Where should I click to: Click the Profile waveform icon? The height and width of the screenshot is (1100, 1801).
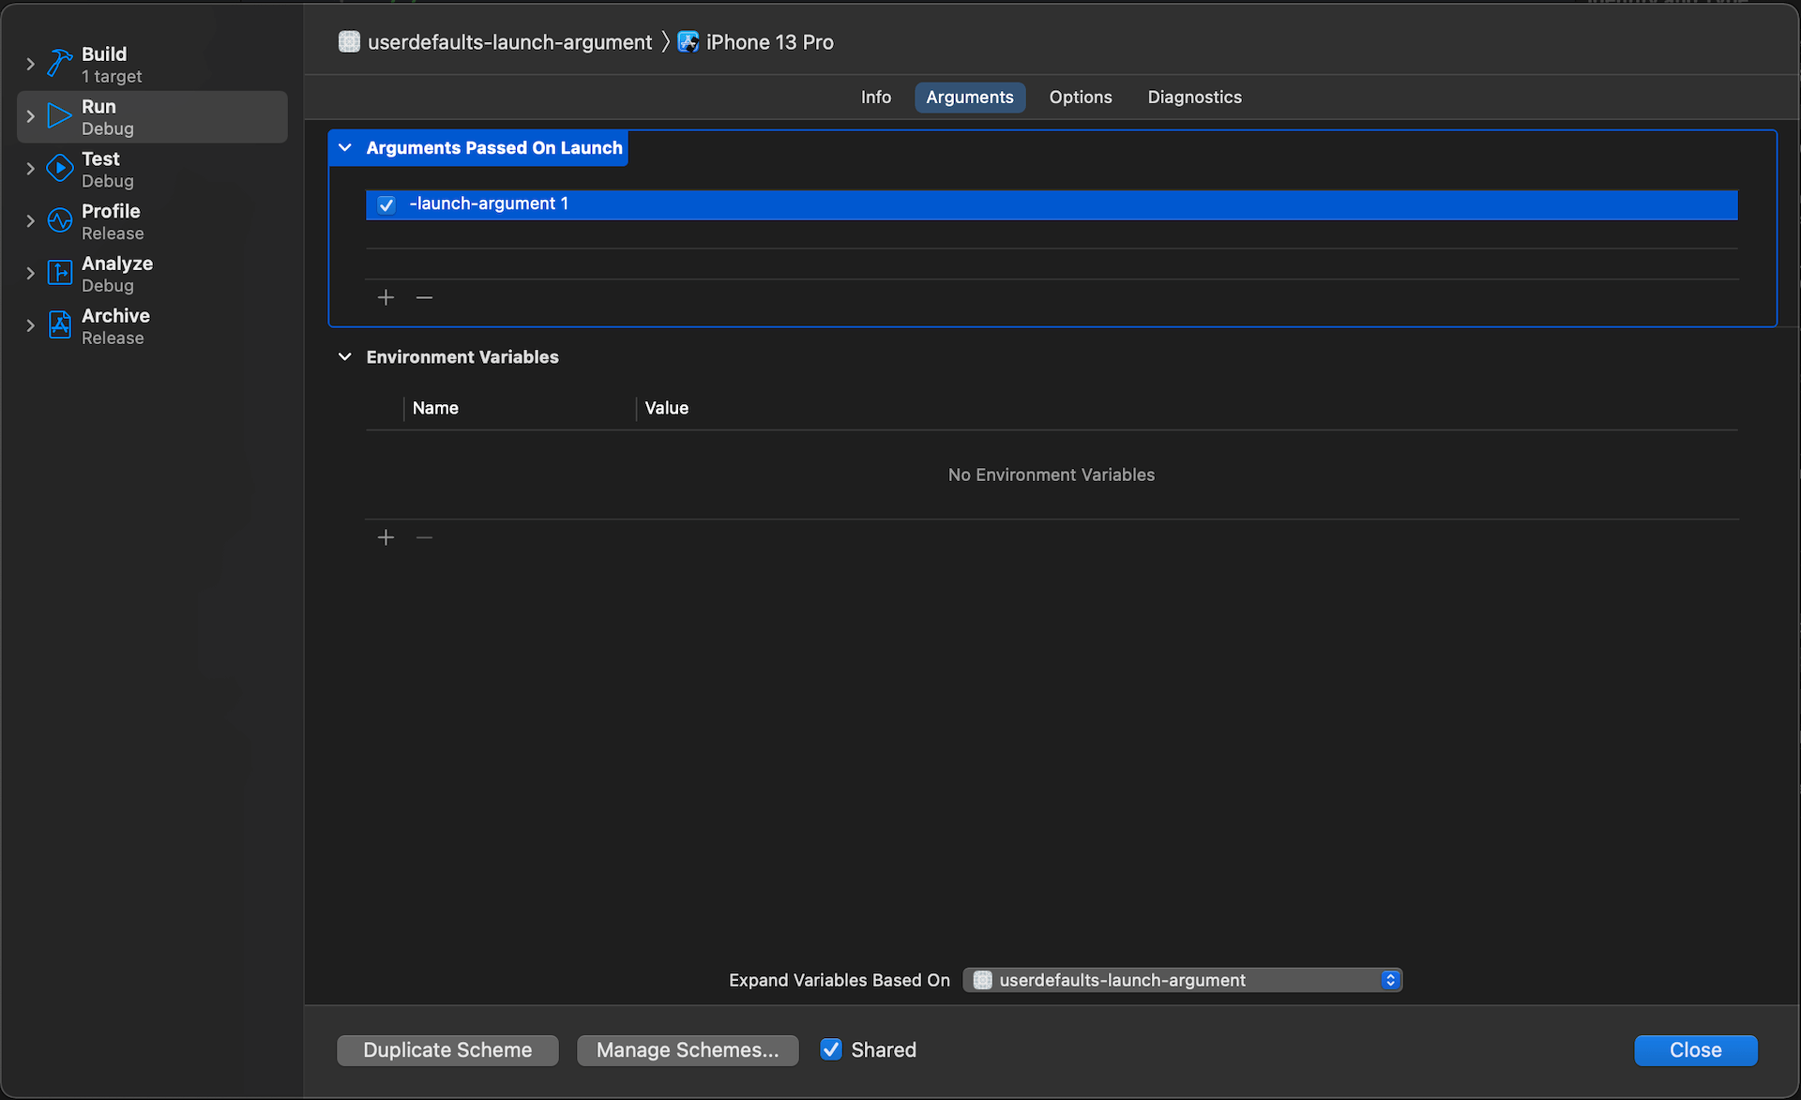(59, 221)
